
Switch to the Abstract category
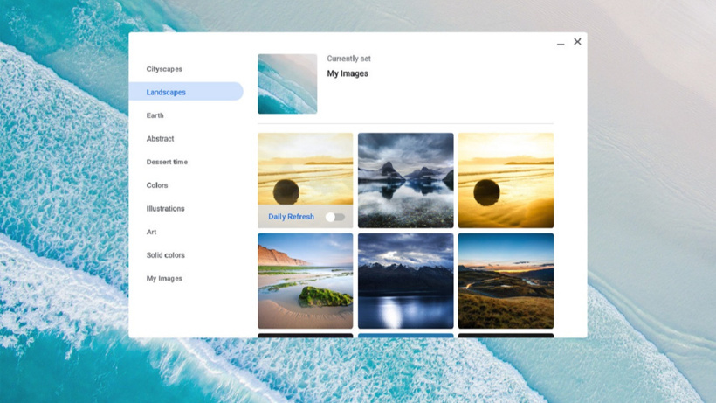160,139
